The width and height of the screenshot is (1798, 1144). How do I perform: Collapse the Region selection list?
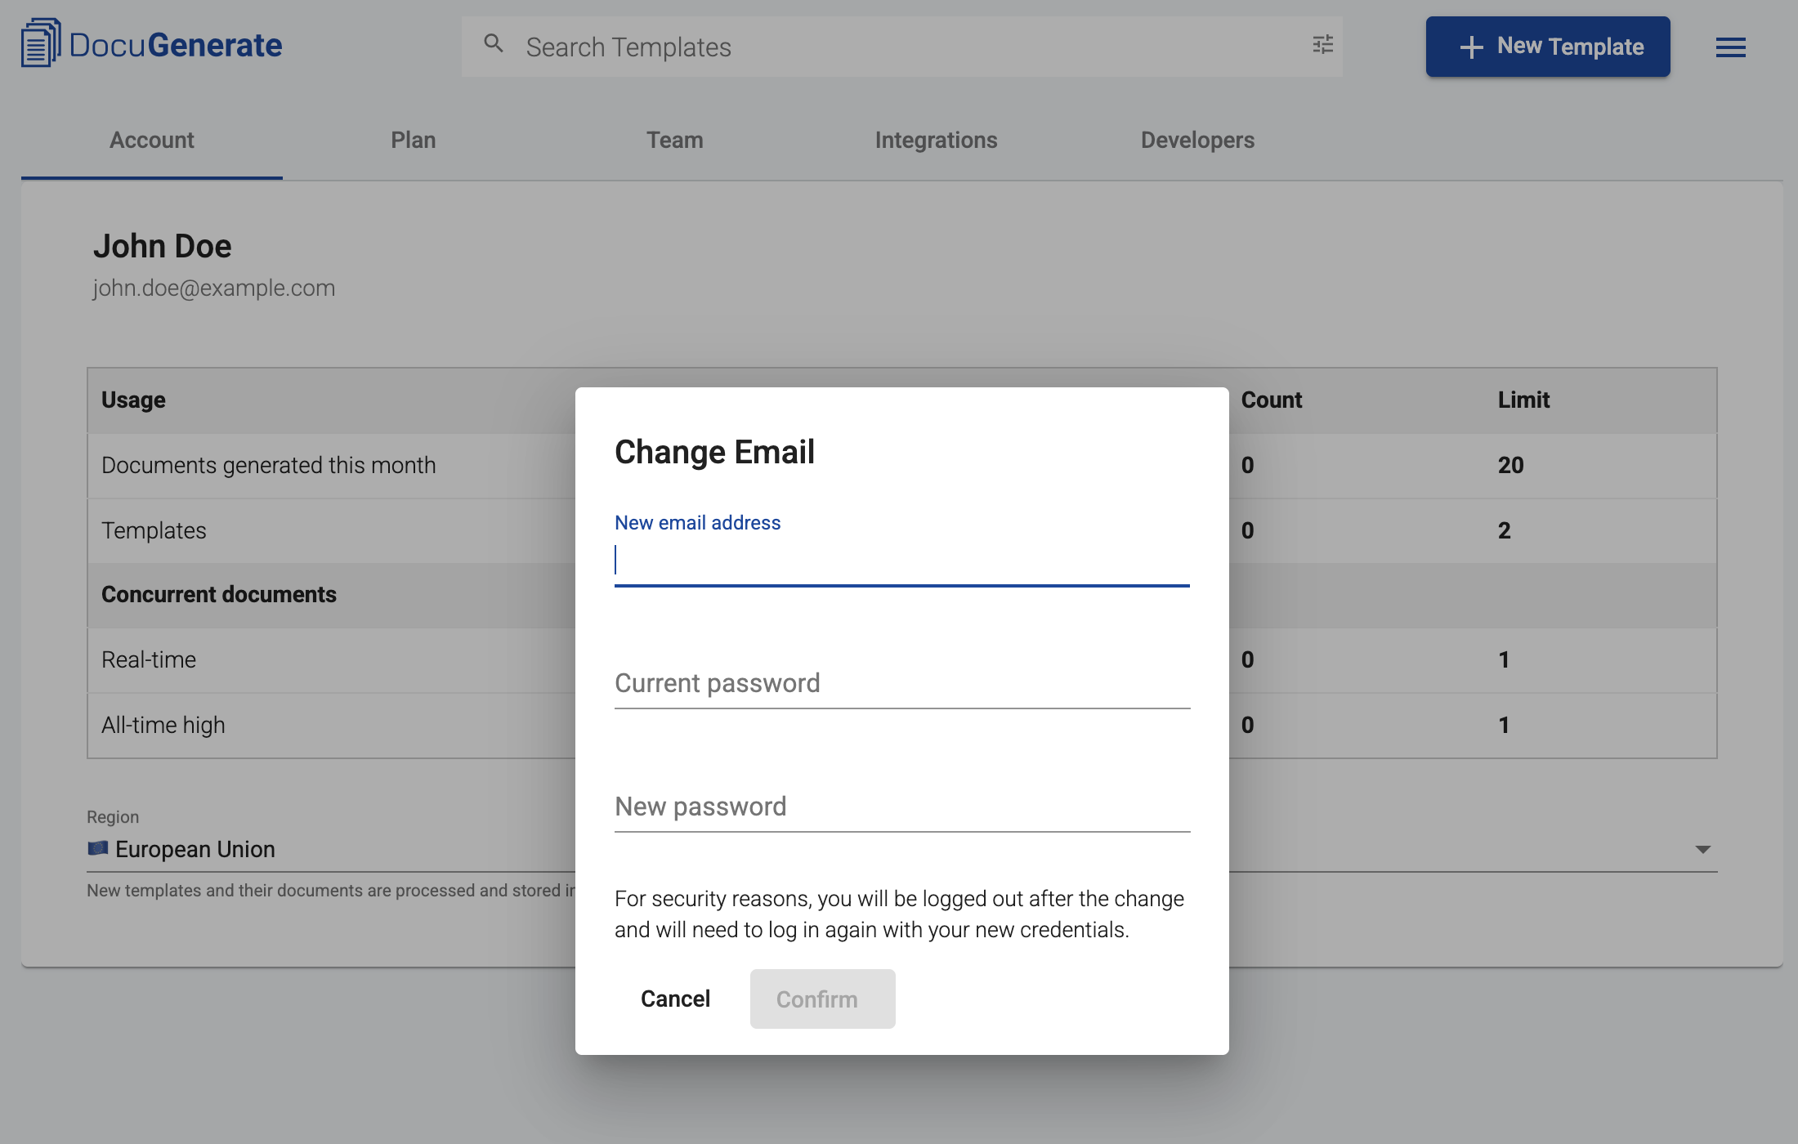1703,849
